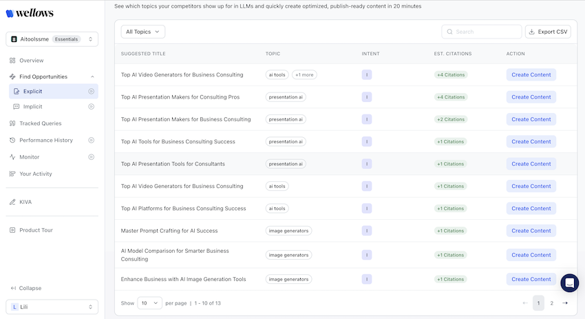Screen dimensions: 585x319
Task: Click the Collapse arrow icon
Action: click(13, 288)
